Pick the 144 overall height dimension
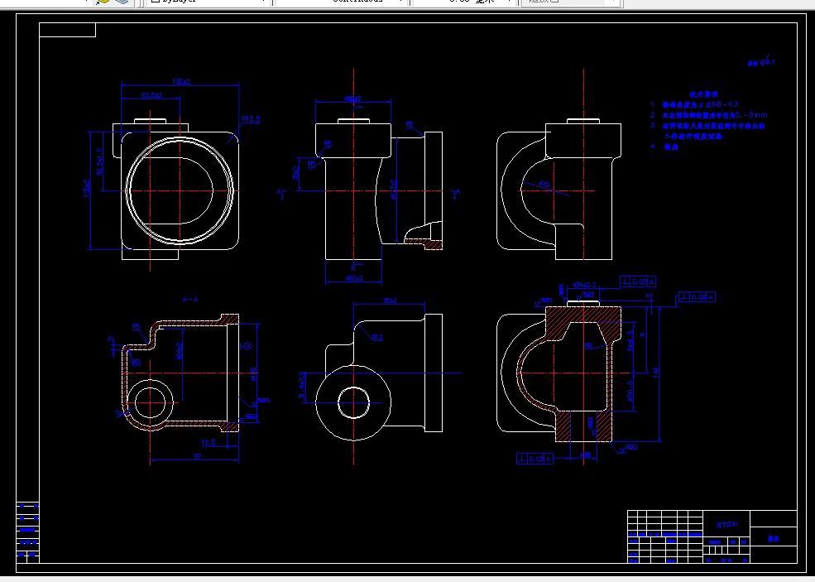The image size is (815, 582). click(656, 373)
